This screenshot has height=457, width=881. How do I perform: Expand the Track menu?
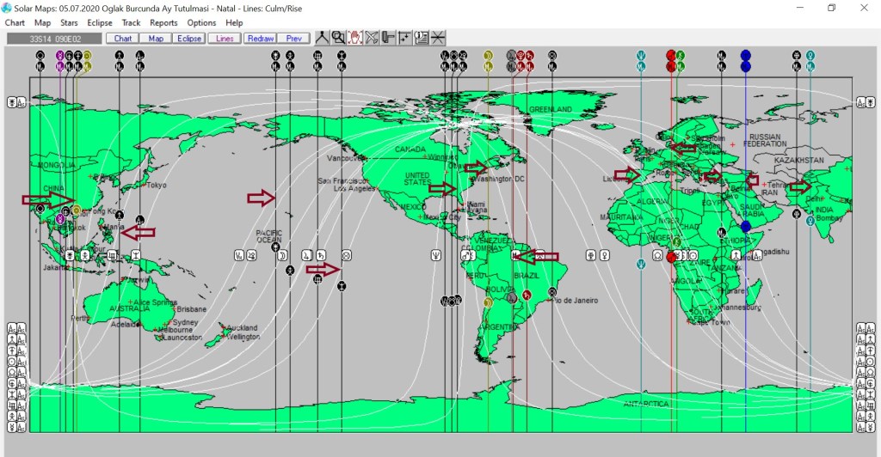(131, 23)
